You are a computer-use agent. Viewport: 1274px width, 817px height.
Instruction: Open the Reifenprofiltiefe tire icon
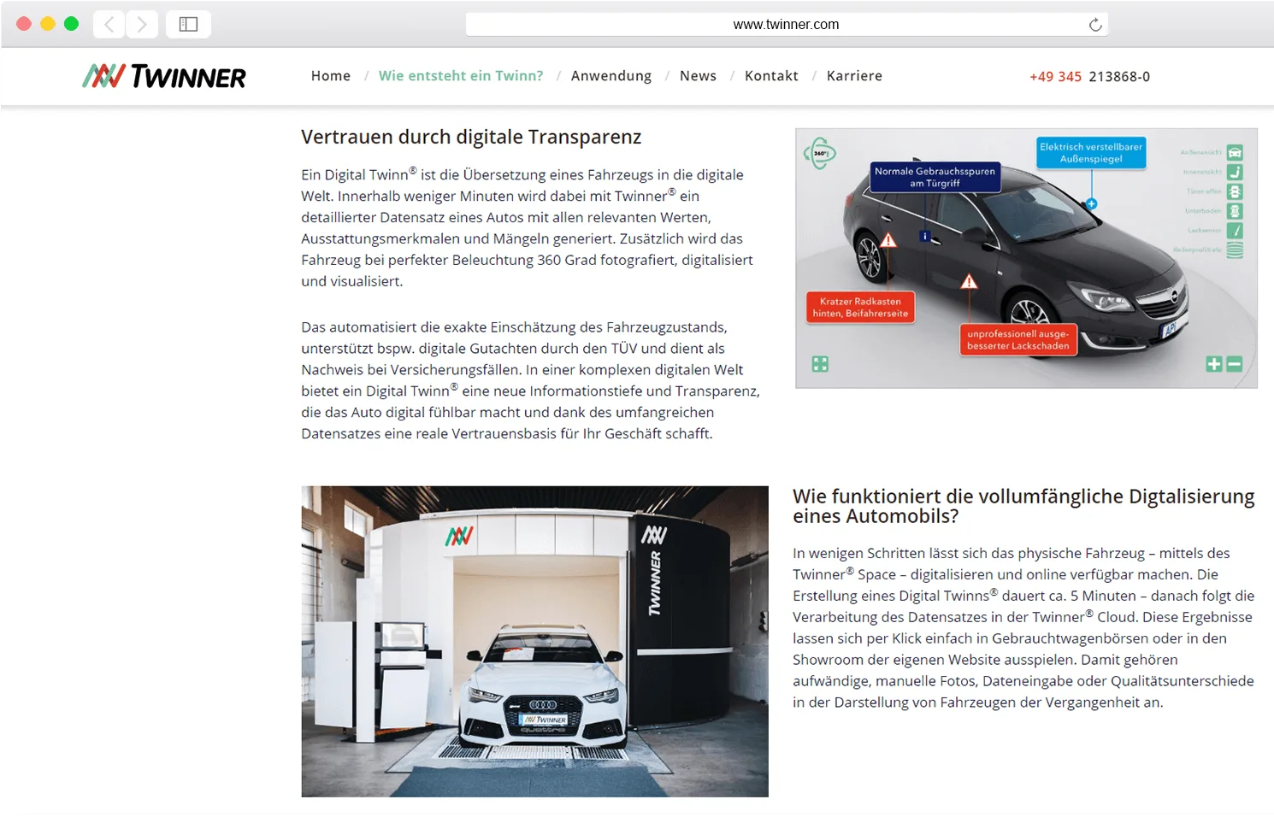point(1235,250)
